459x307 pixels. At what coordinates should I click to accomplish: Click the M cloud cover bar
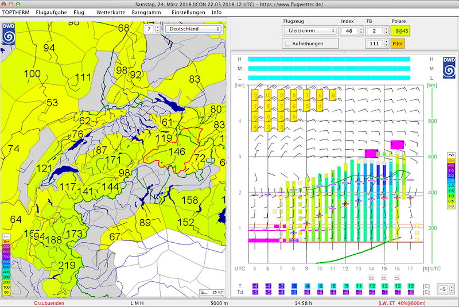click(x=329, y=68)
